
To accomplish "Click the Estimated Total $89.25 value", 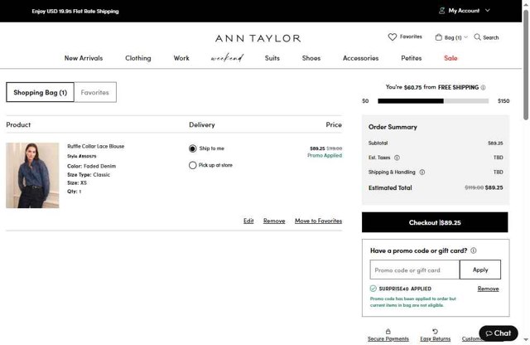I will click(494, 187).
